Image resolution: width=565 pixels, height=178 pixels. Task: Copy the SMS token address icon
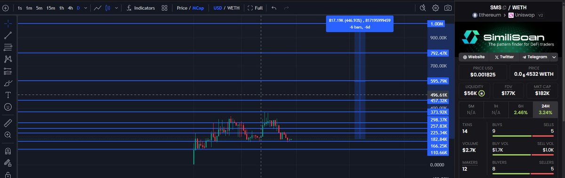click(x=504, y=7)
